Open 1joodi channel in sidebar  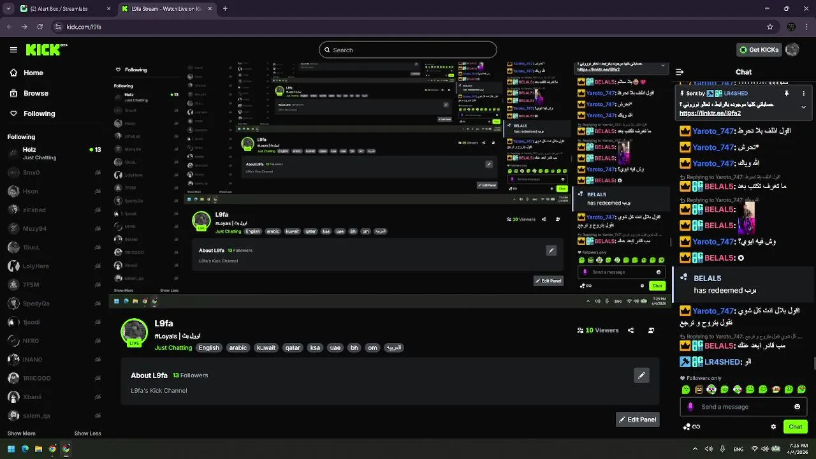click(x=54, y=322)
